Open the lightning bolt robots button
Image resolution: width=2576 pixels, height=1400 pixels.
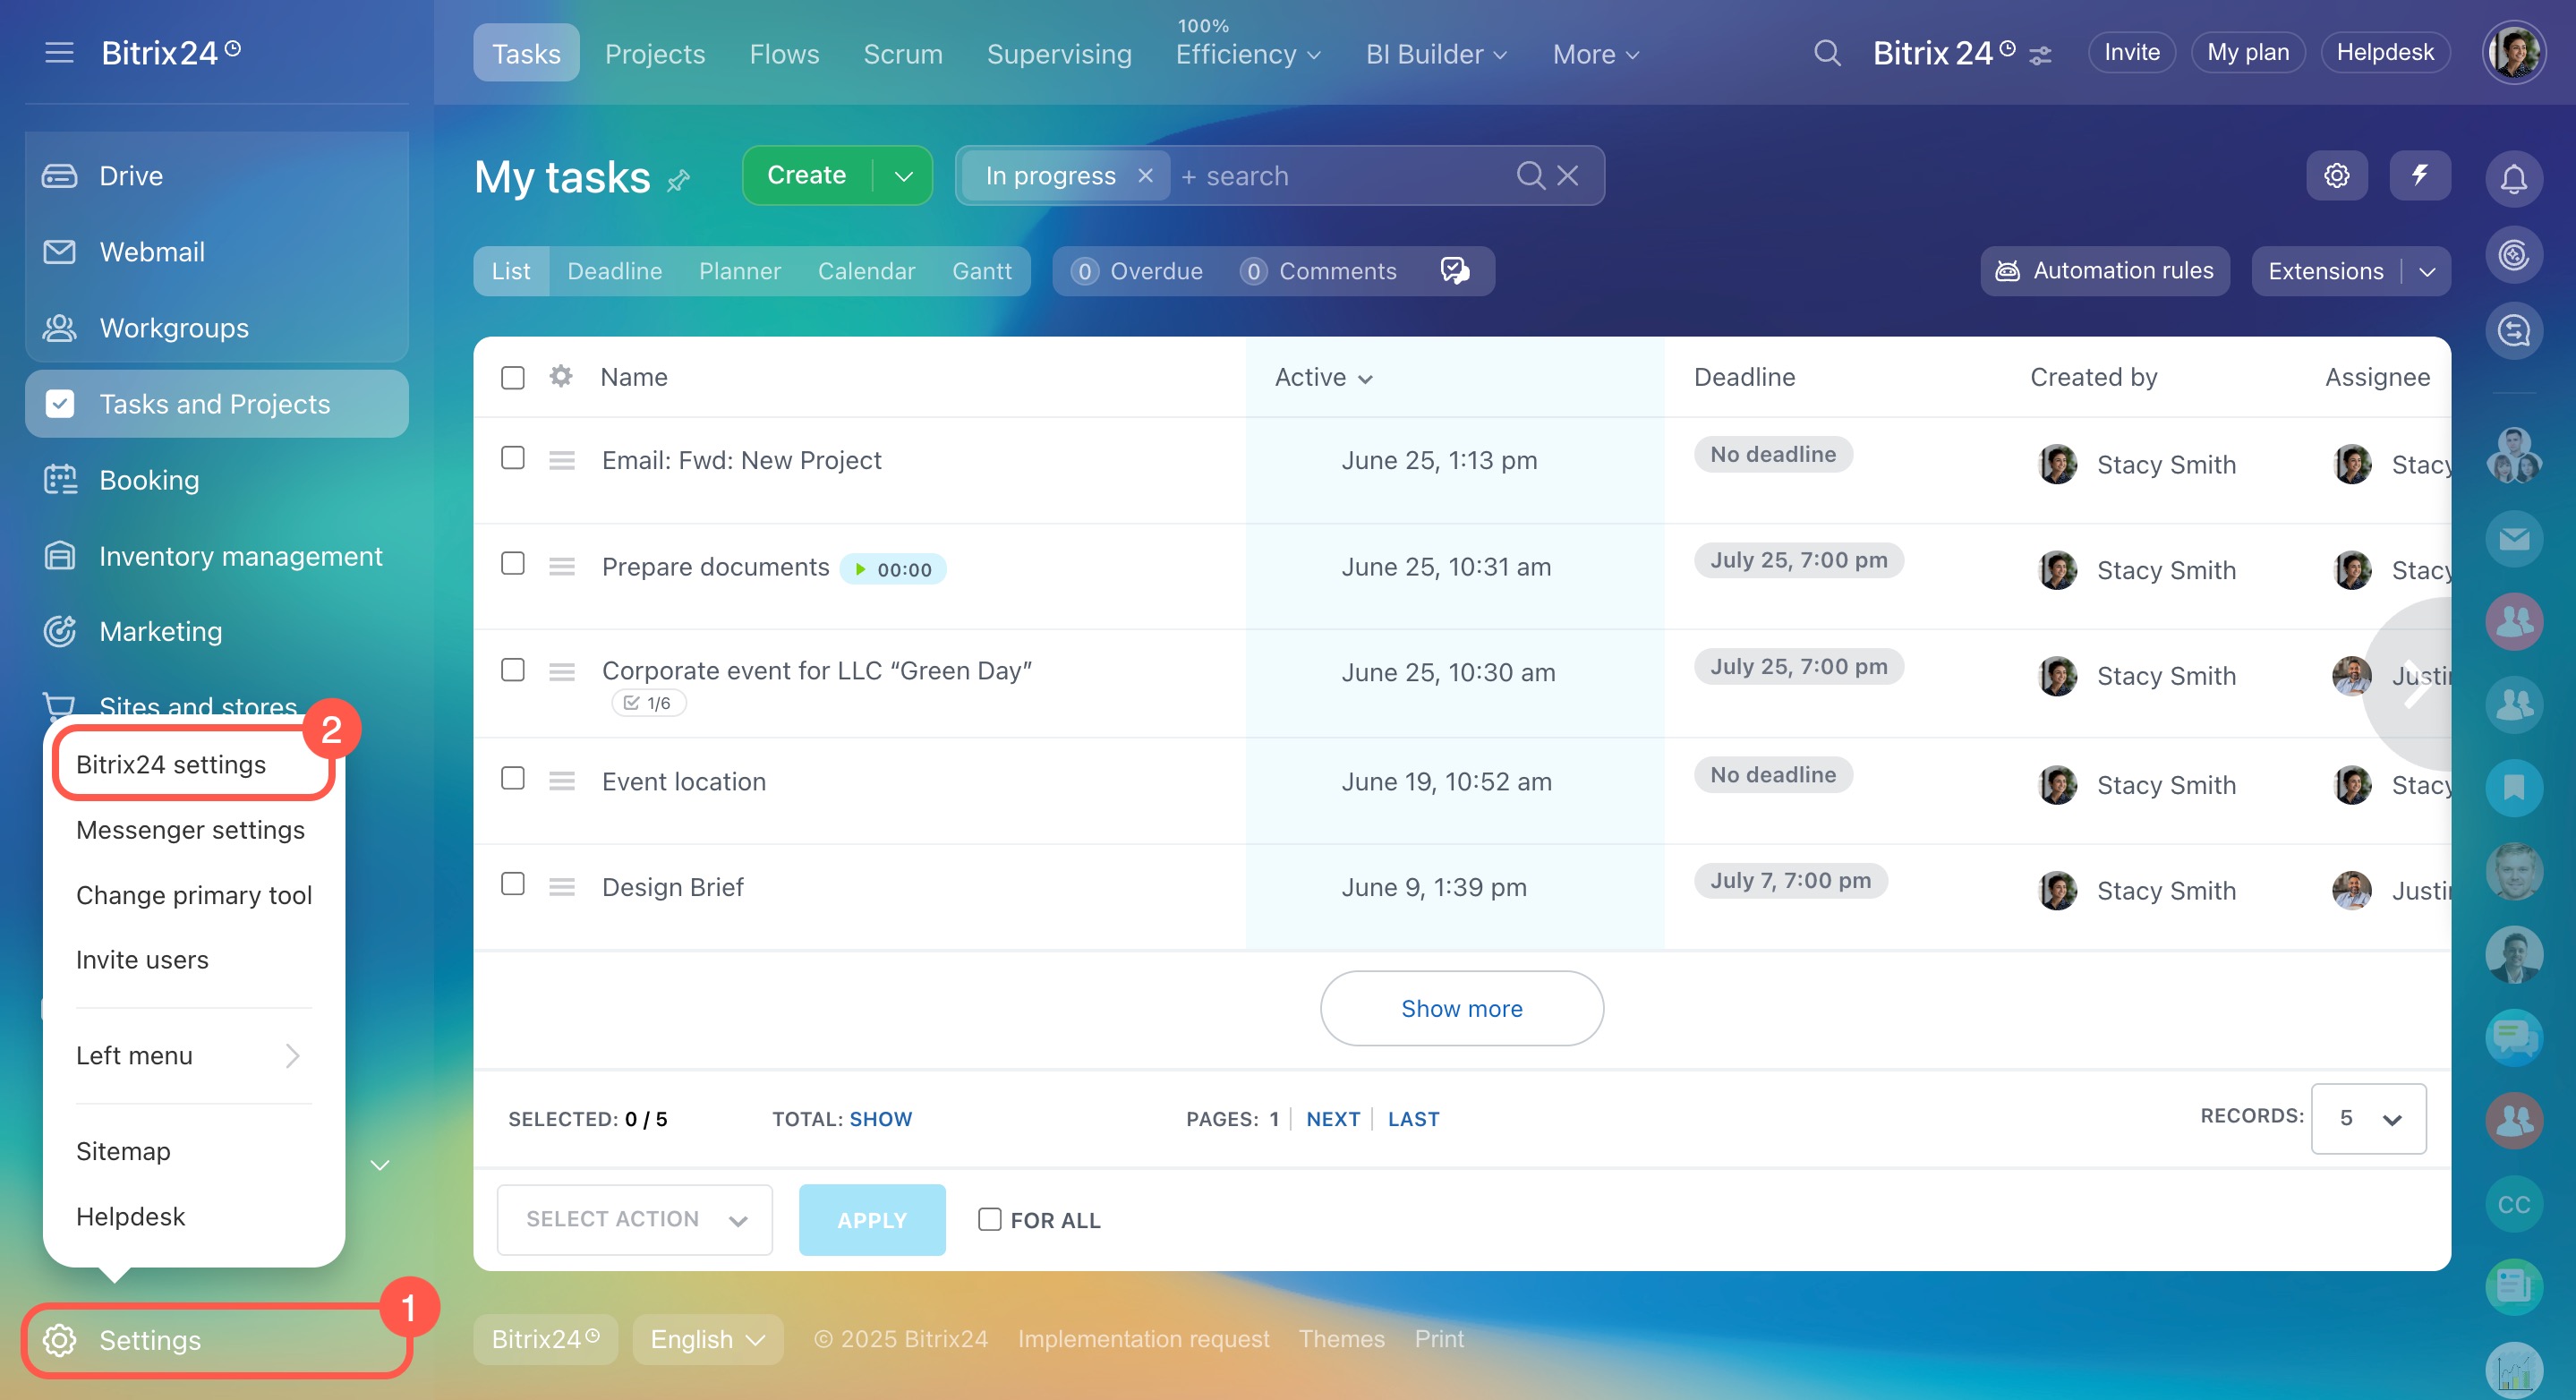click(2419, 176)
